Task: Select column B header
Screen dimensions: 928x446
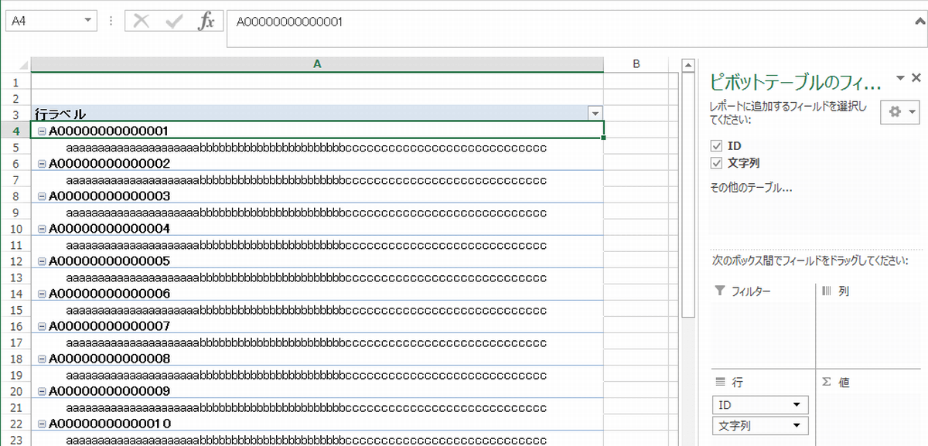Action: pos(636,64)
